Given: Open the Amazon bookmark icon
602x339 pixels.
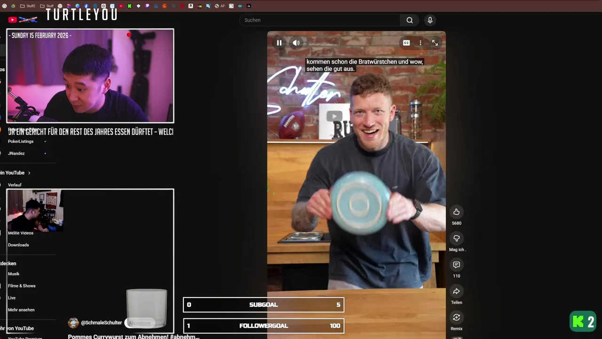Looking at the screenshot, I should click(x=190, y=6).
